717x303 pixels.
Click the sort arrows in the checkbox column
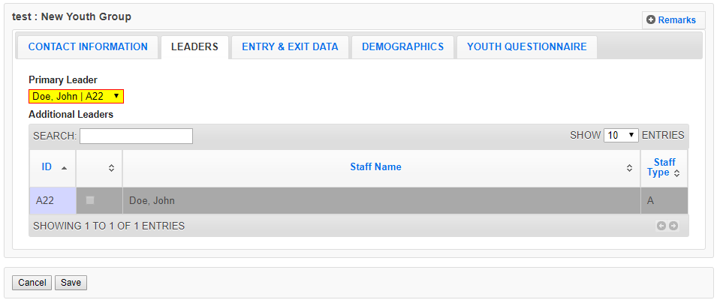(x=111, y=168)
